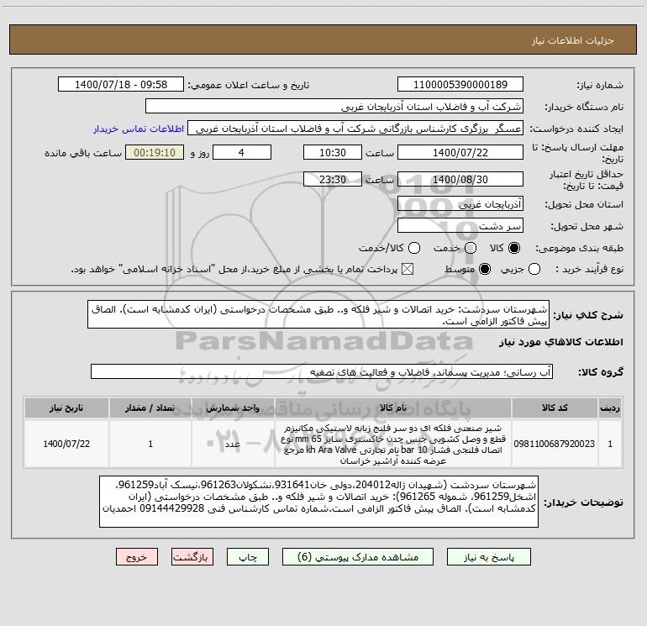Viewport: 647px width, 626px height.
Task: Click the price validity date 1400/08/30 field
Action: [460, 179]
